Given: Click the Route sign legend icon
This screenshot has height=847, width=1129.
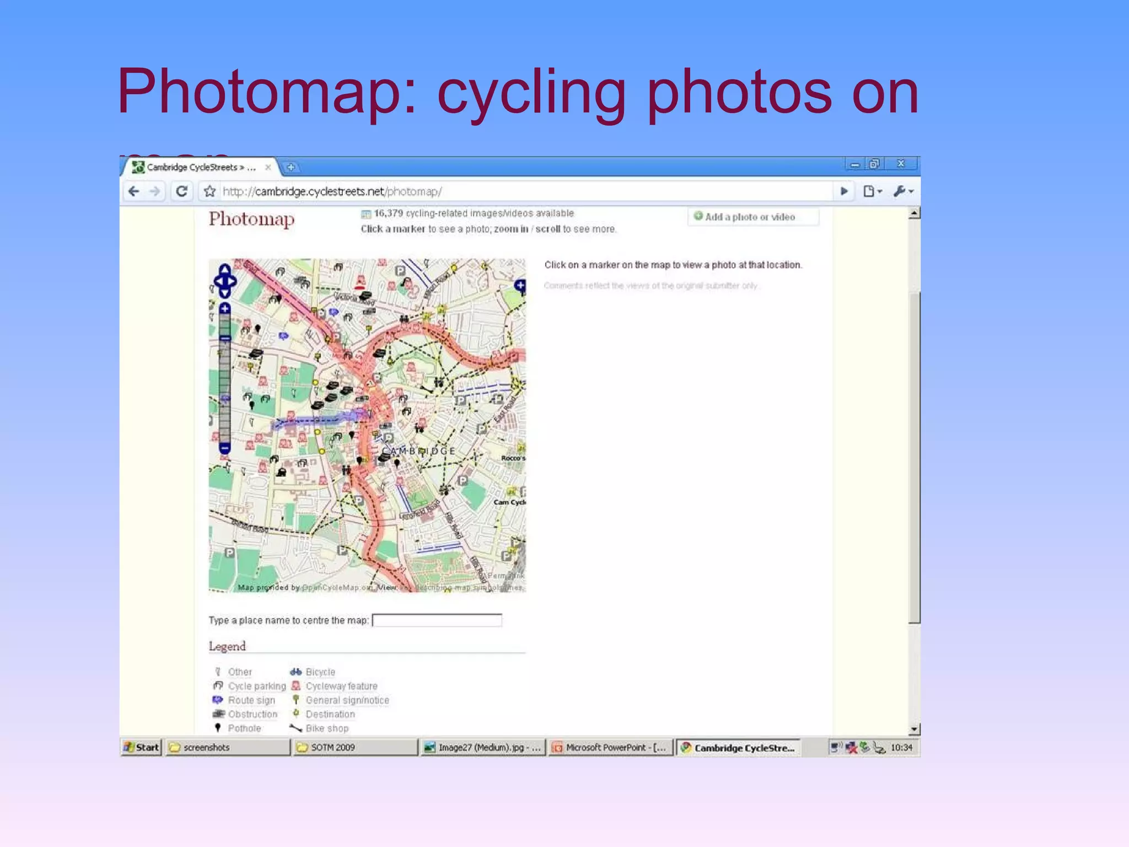Looking at the screenshot, I should pos(218,700).
